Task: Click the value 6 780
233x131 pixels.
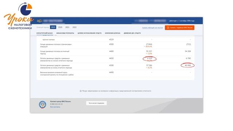Action: click(x=188, y=58)
